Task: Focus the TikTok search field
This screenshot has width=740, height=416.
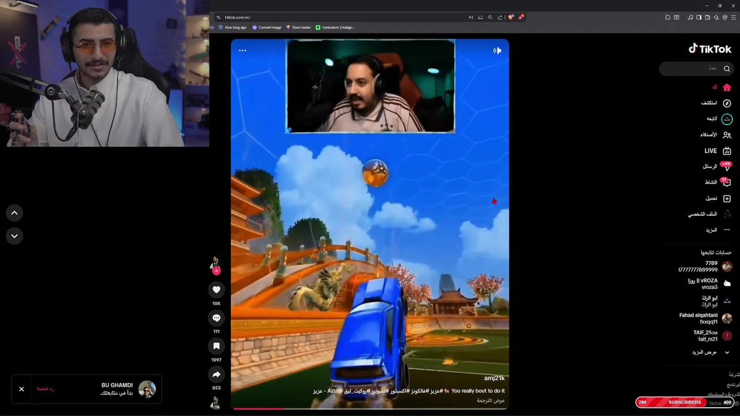Action: [695, 69]
